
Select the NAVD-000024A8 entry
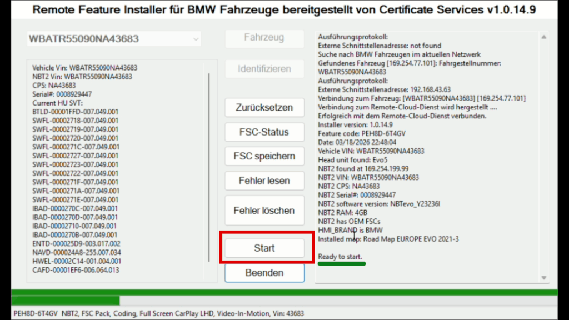(x=77, y=254)
